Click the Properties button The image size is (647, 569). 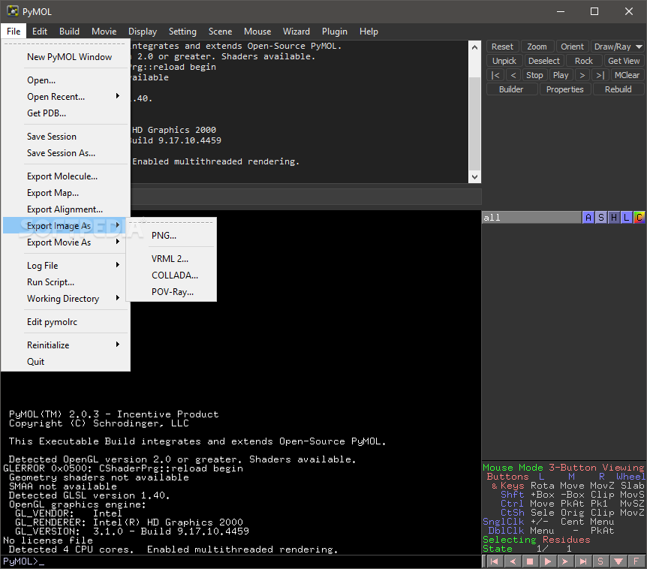[565, 89]
